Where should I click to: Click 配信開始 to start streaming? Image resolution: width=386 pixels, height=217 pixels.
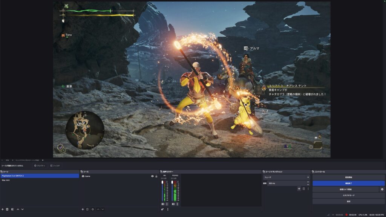pos(349,177)
